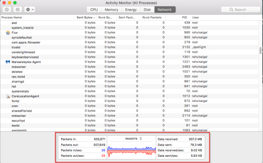The height and width of the screenshot is (163, 263).
Task: Select the com.apple.ifdreader process row
Action: [x=129, y=42]
